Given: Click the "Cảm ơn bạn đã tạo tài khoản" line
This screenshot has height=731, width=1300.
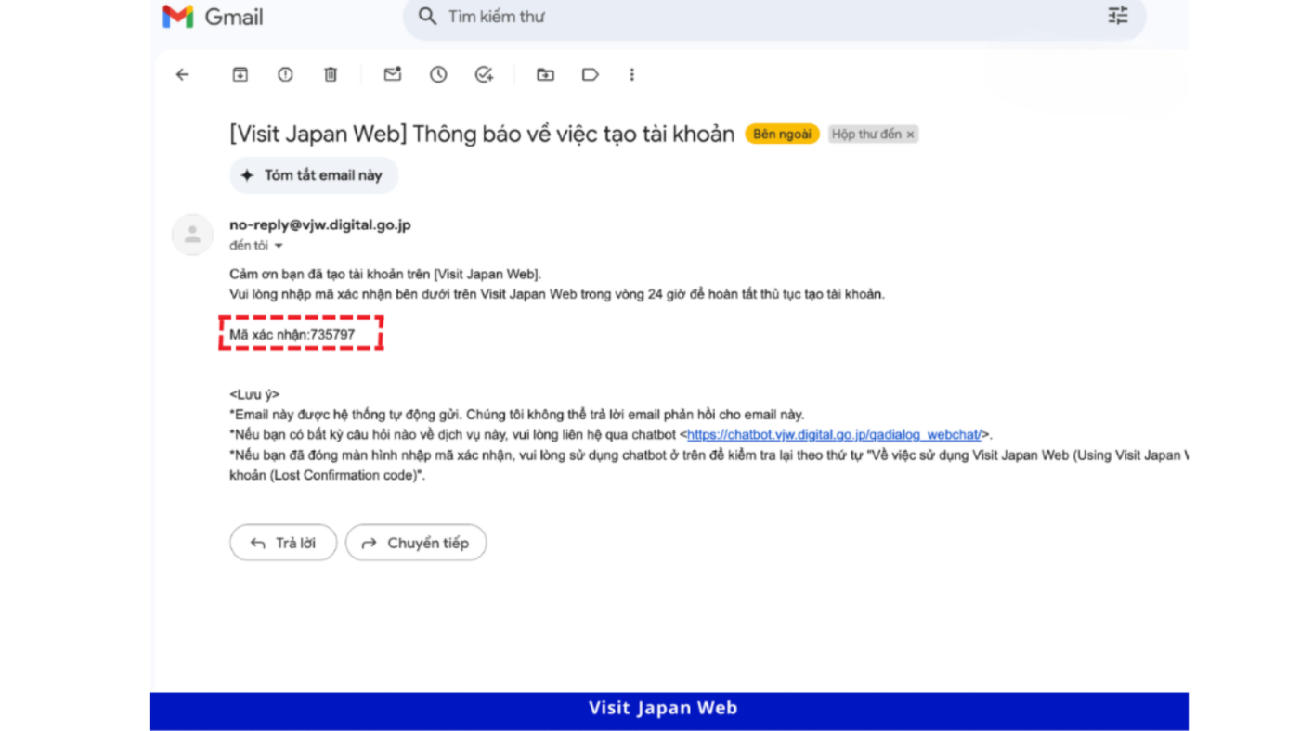Looking at the screenshot, I should pos(385,274).
